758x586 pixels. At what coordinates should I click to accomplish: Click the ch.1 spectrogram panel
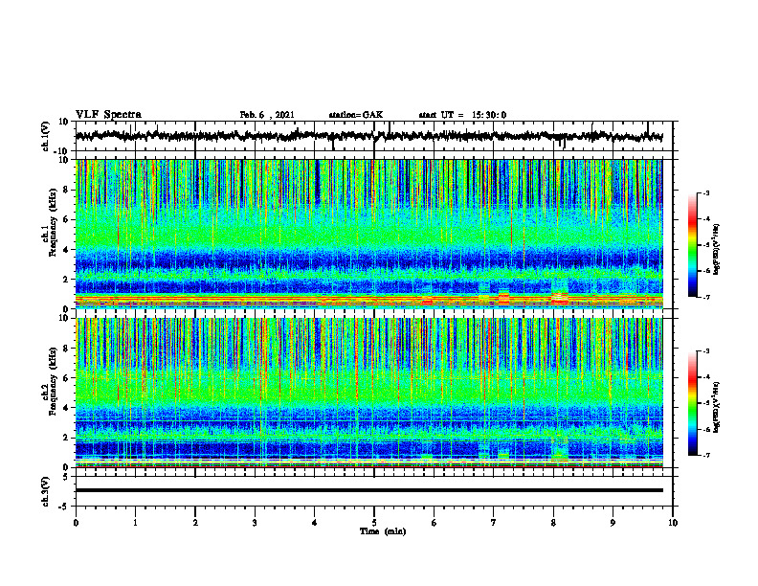click(369, 234)
